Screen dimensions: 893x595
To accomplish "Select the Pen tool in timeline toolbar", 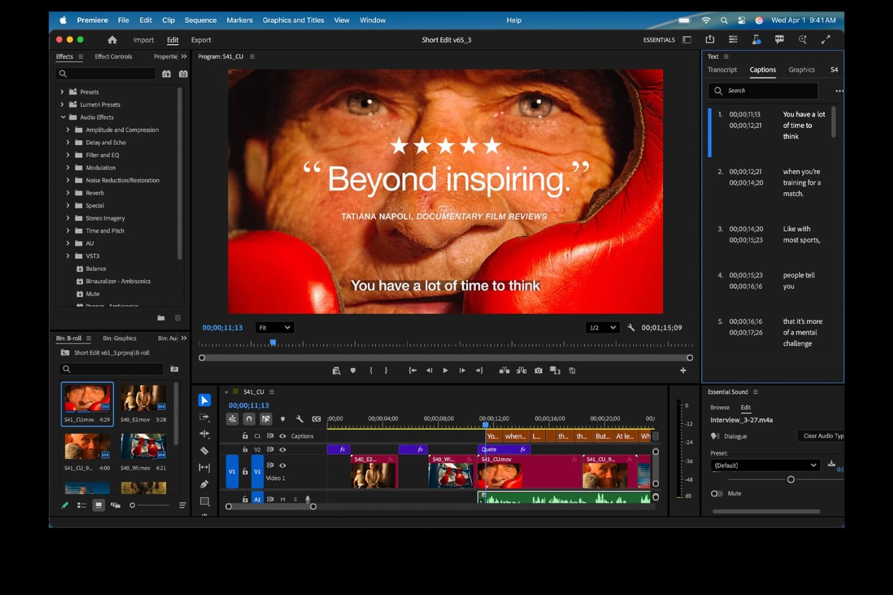I will [204, 484].
